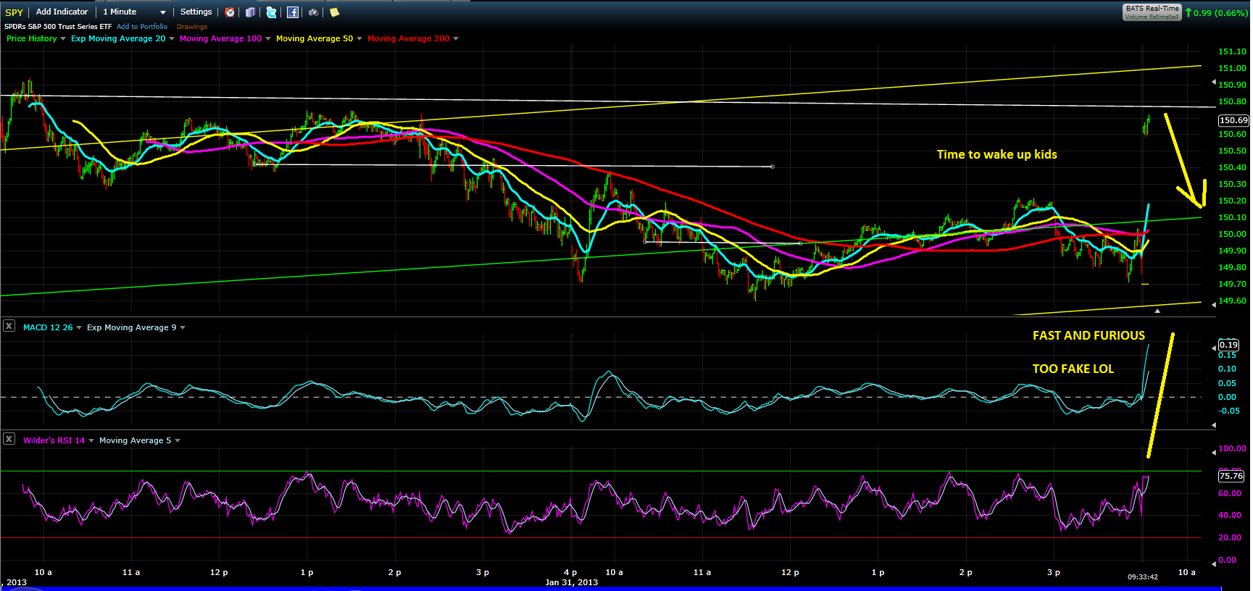Select the Exp Moving Average 20 label
Viewport: 1253px width, 591px height.
click(x=118, y=38)
